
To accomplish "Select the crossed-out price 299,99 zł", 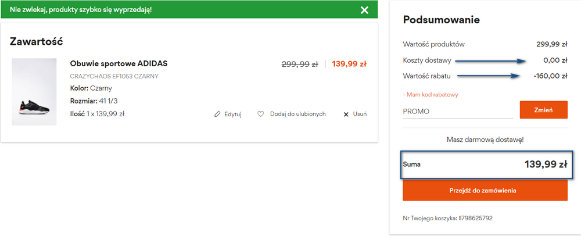I will 300,64.
